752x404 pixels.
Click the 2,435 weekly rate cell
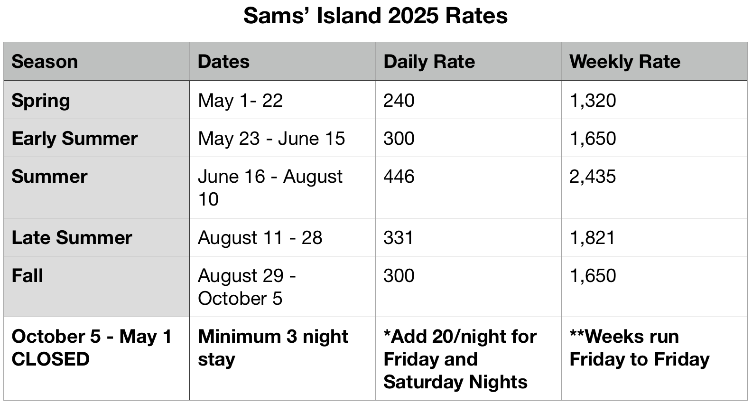pyautogui.click(x=654, y=188)
